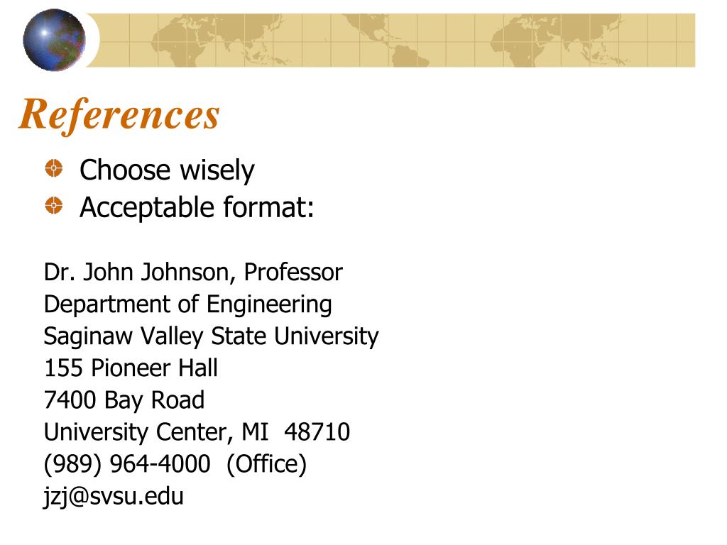Image resolution: width=727 pixels, height=545 pixels.
Task: Click the 7400 Bay Road line
Action: 124,400
